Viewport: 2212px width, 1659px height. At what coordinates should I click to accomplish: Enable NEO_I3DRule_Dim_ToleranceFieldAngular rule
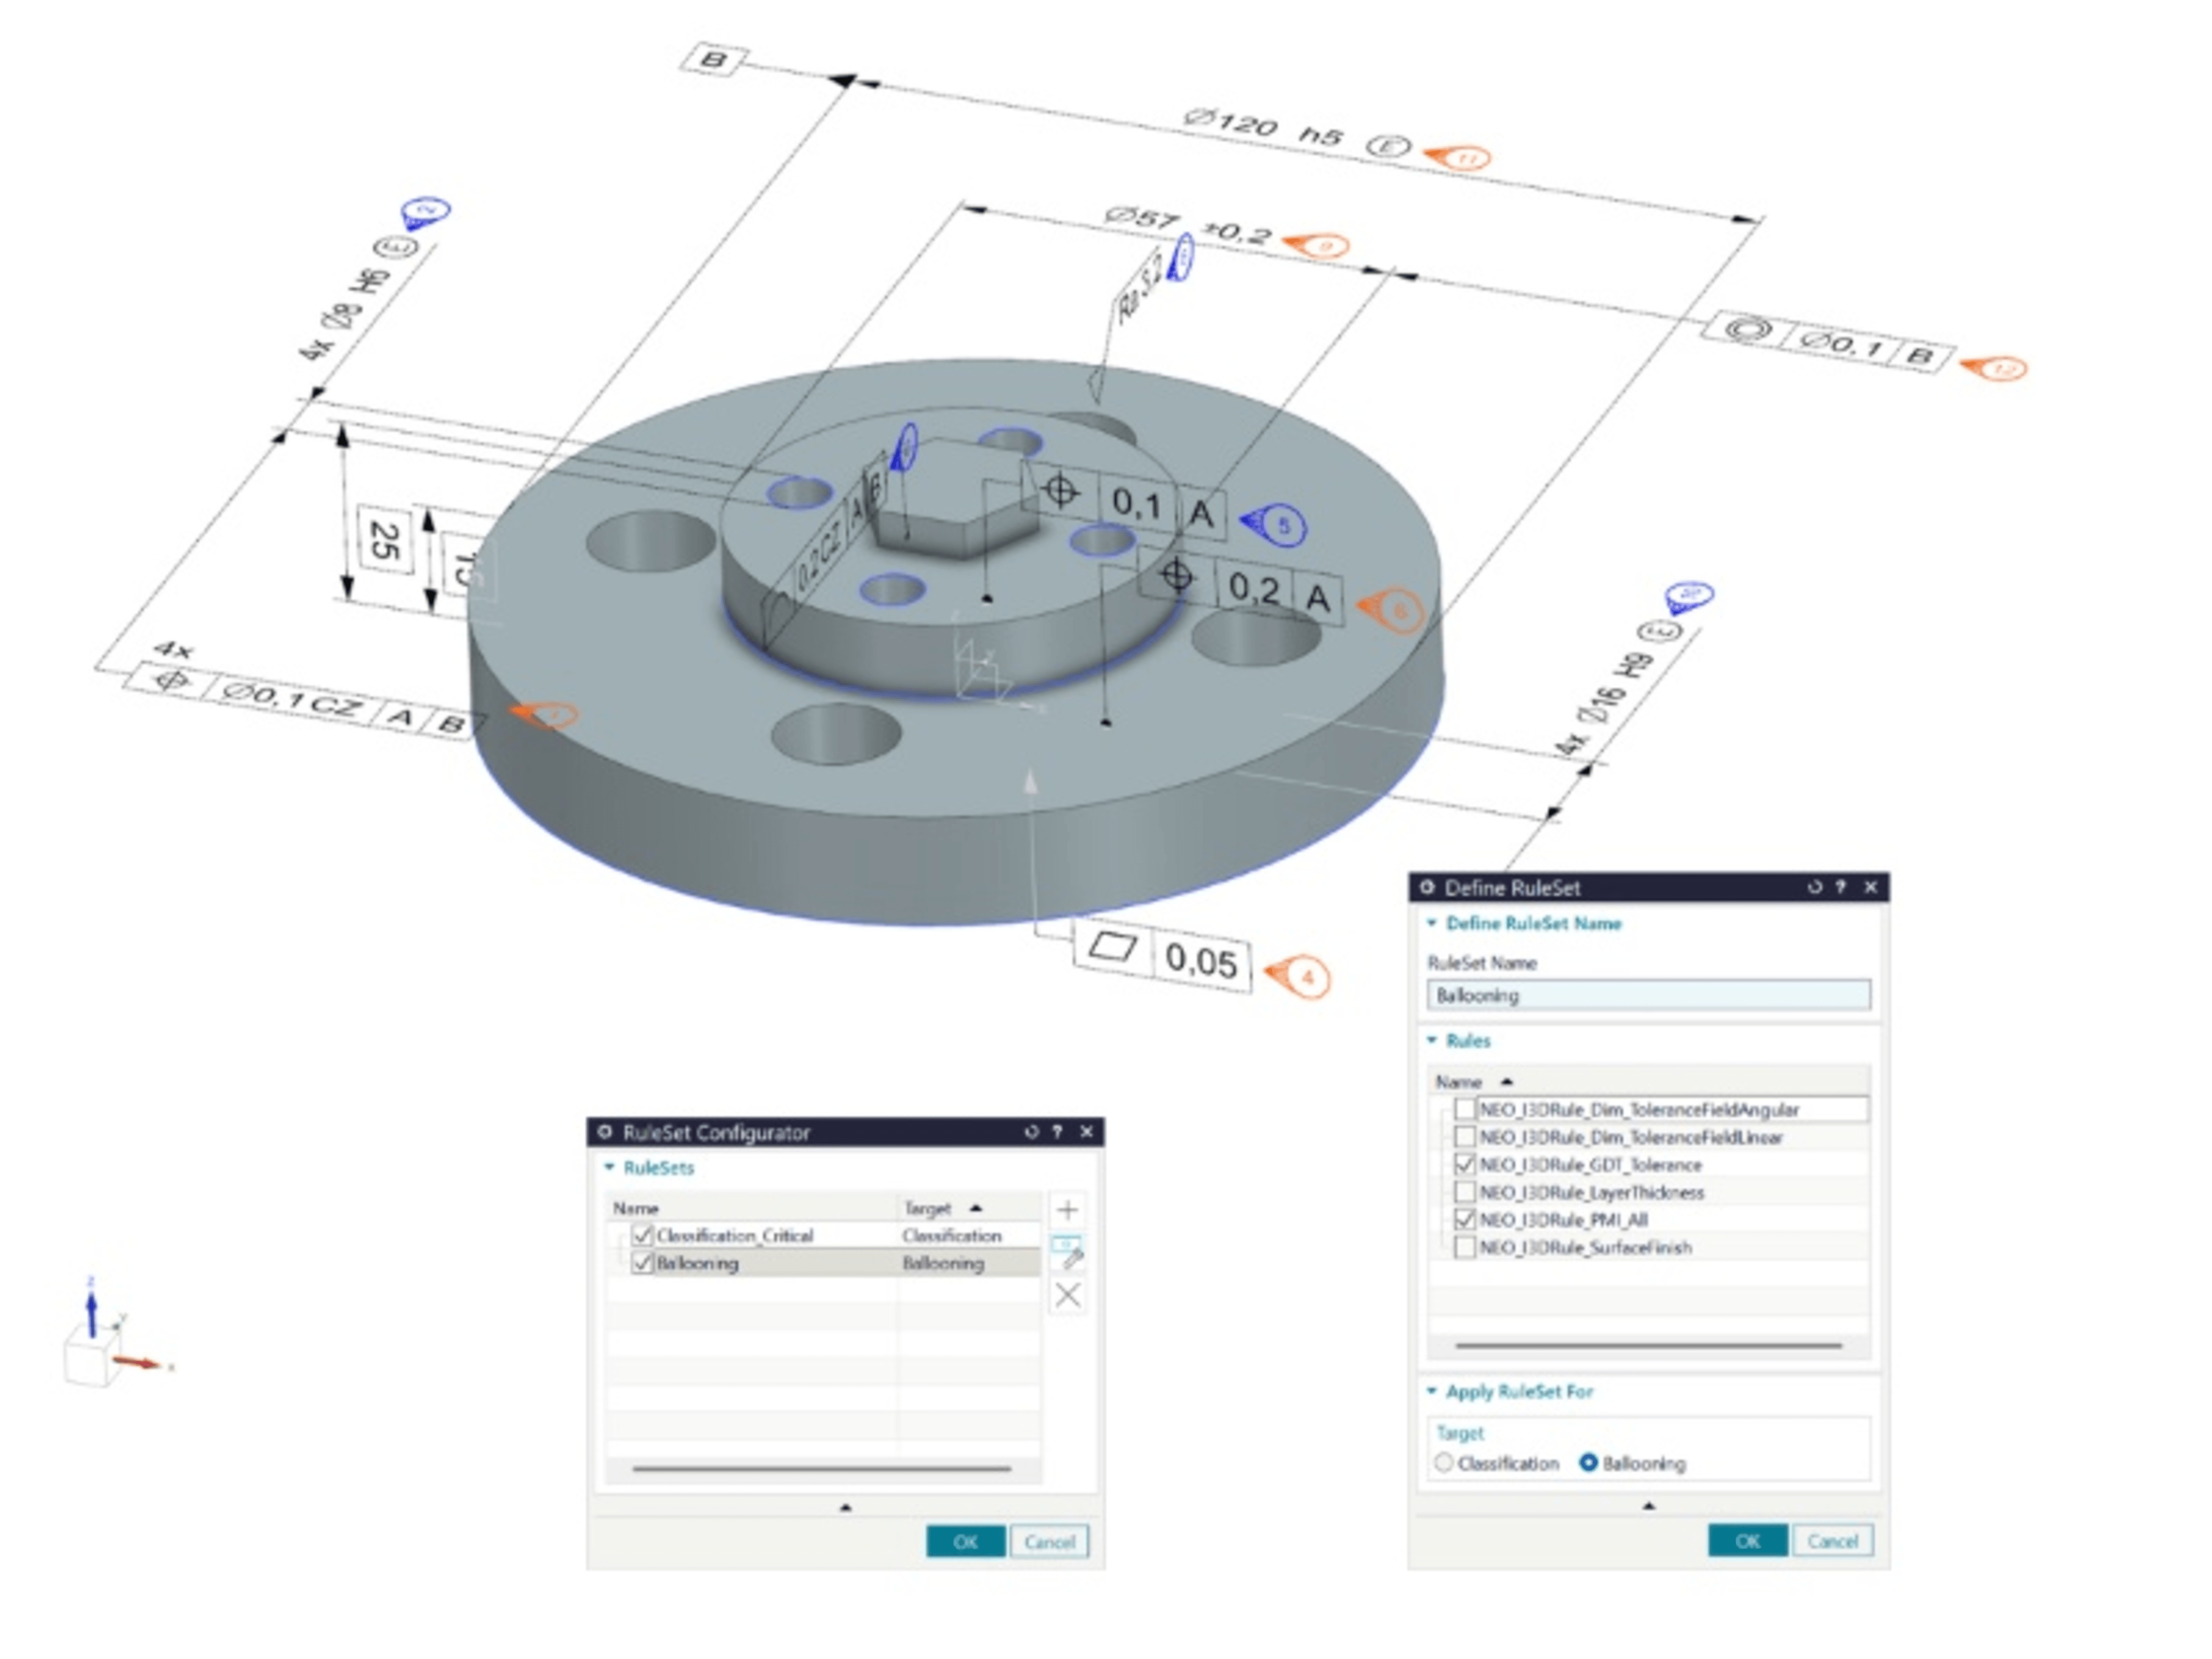point(1465,1110)
